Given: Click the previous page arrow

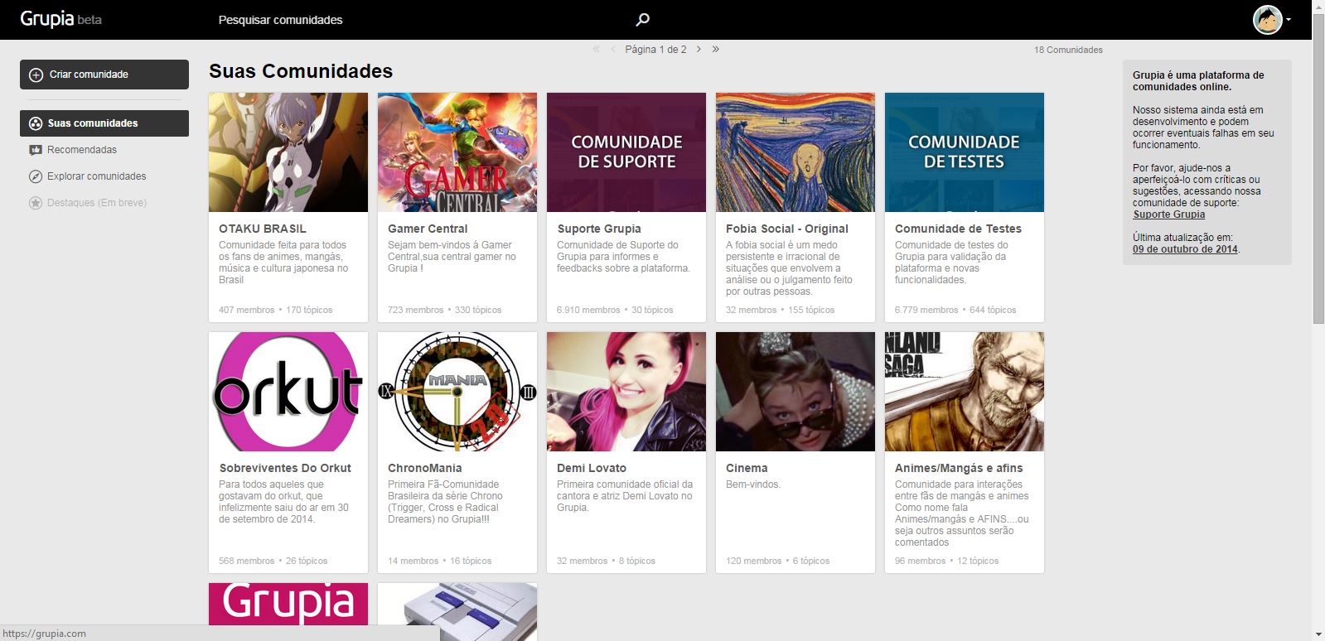Looking at the screenshot, I should pos(613,50).
